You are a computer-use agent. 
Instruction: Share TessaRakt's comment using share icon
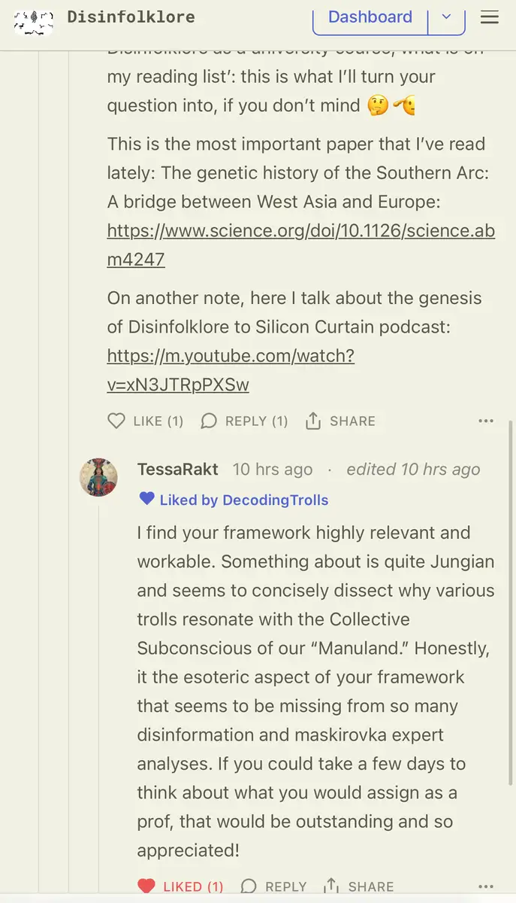330,886
